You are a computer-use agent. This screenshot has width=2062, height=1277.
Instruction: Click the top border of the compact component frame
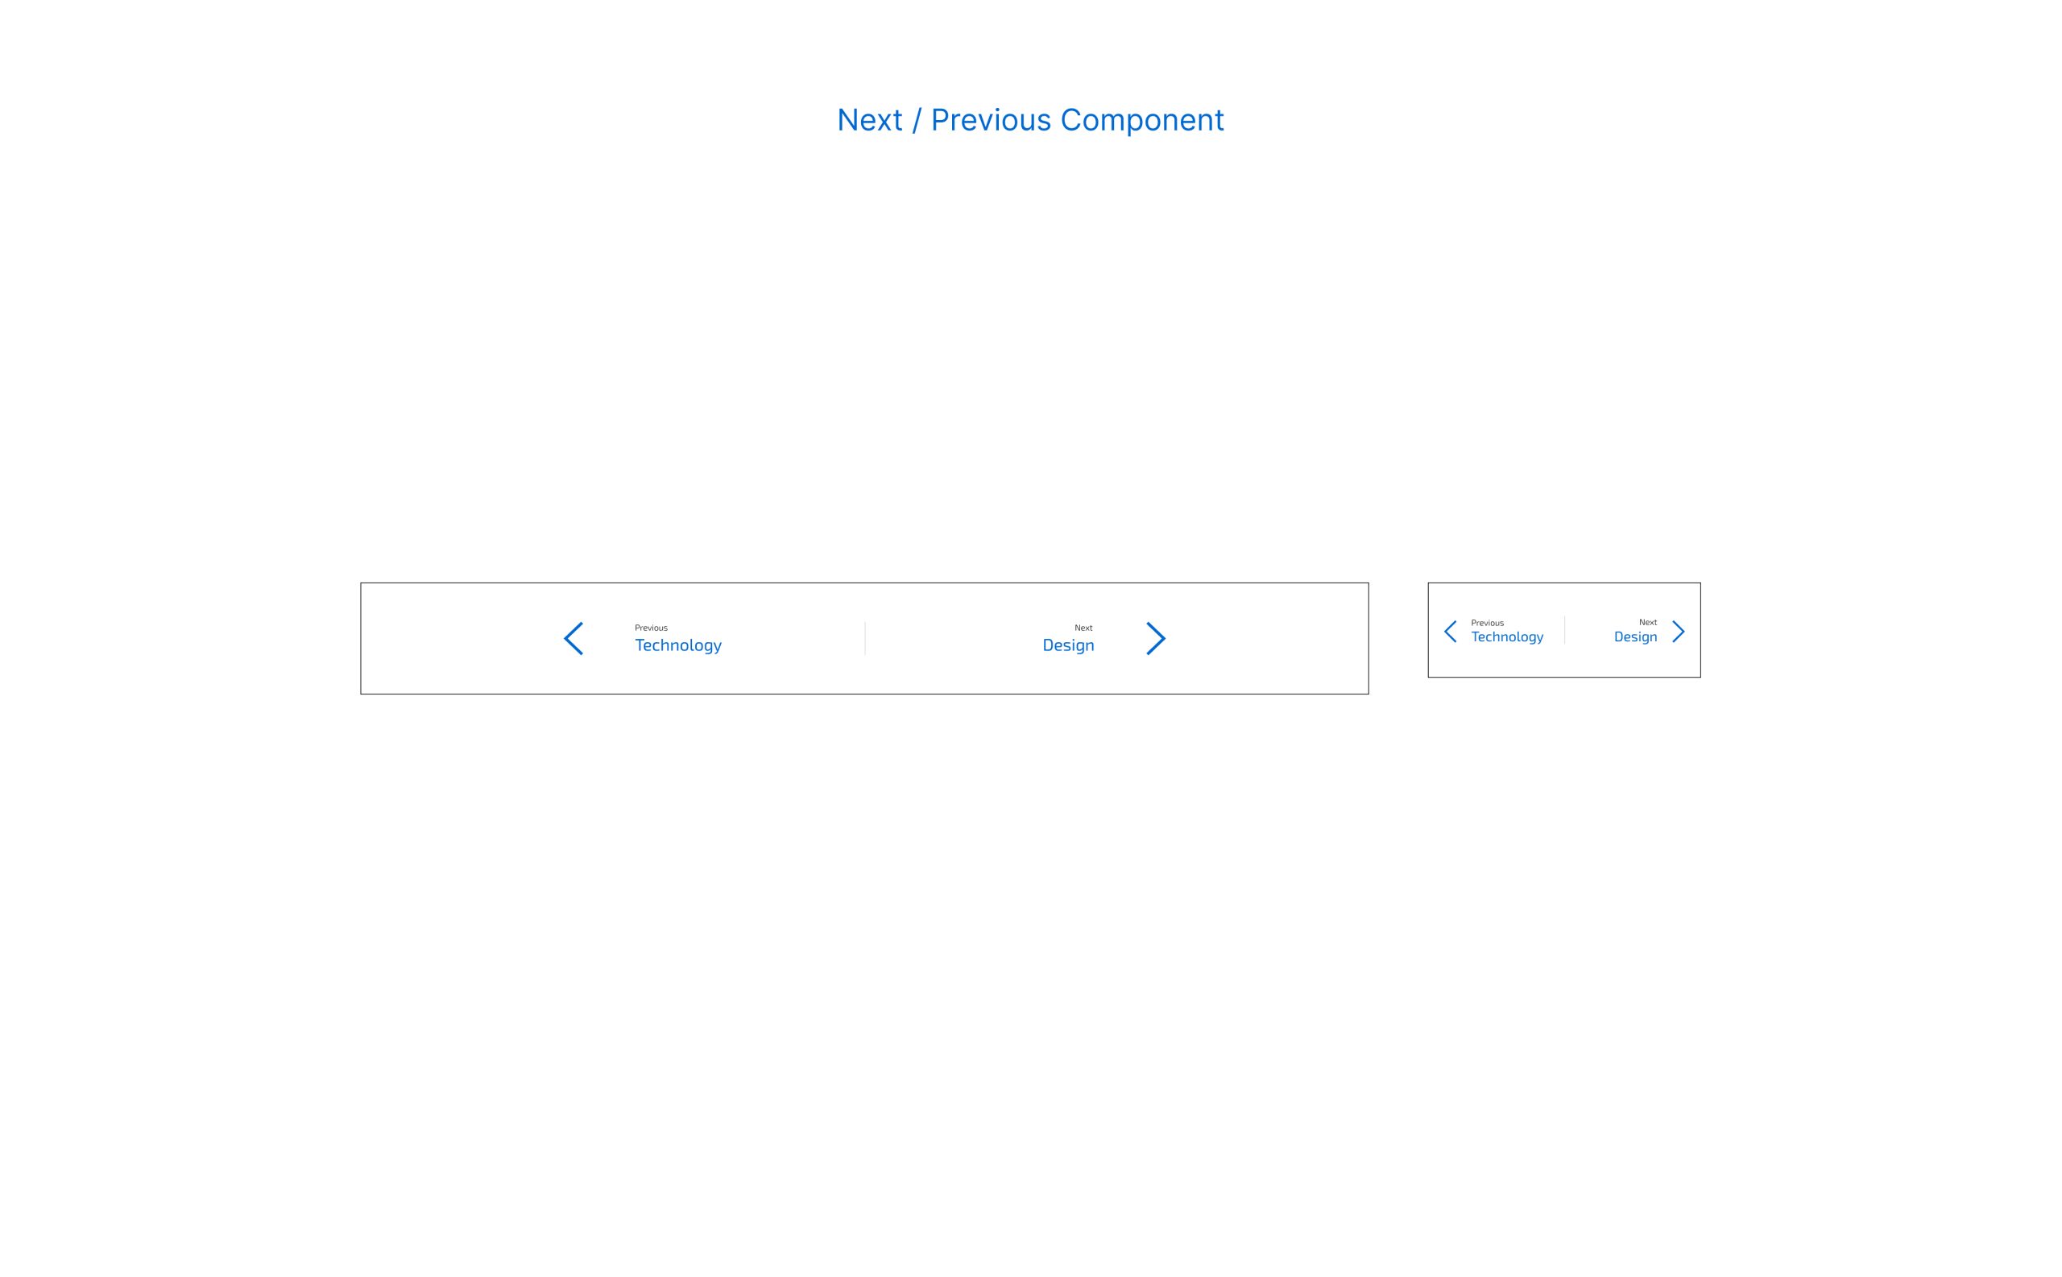coord(1565,583)
